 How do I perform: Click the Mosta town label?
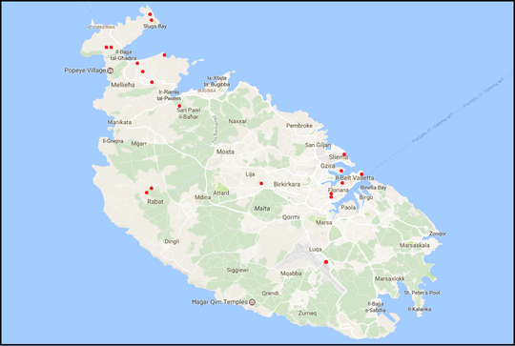point(225,152)
